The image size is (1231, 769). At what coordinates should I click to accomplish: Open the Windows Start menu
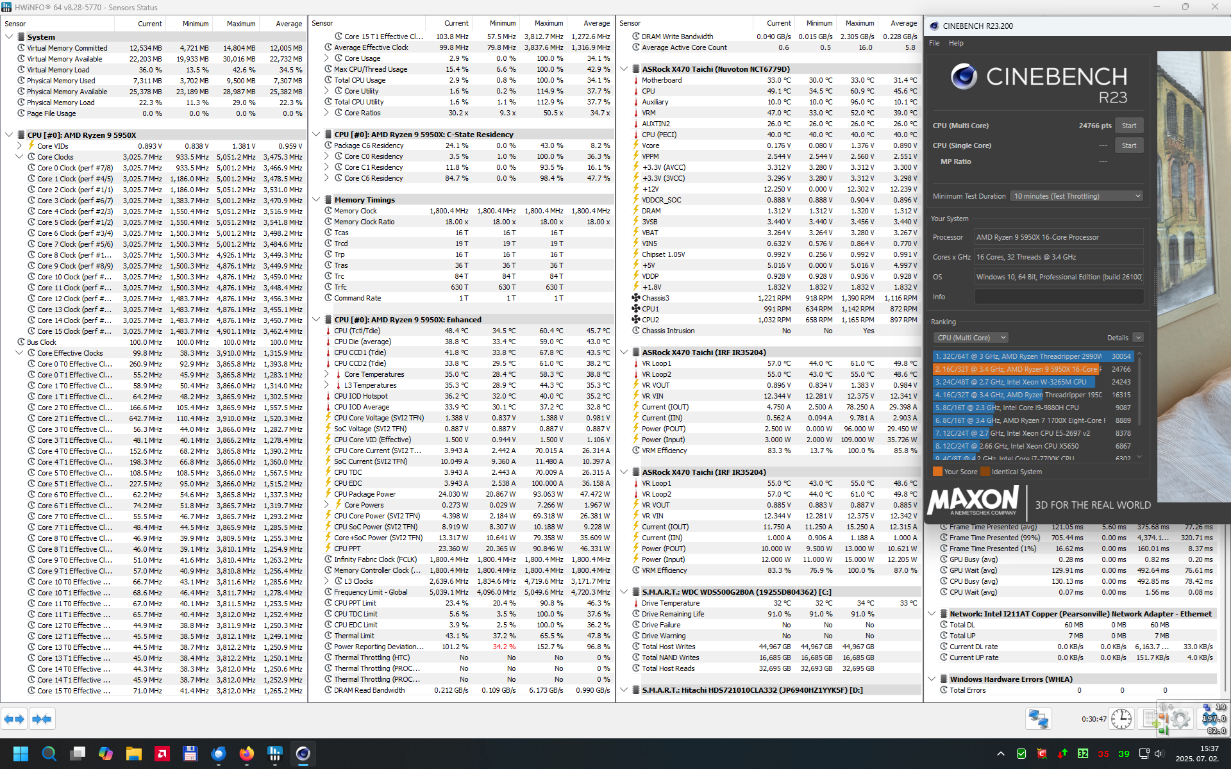pos(21,754)
